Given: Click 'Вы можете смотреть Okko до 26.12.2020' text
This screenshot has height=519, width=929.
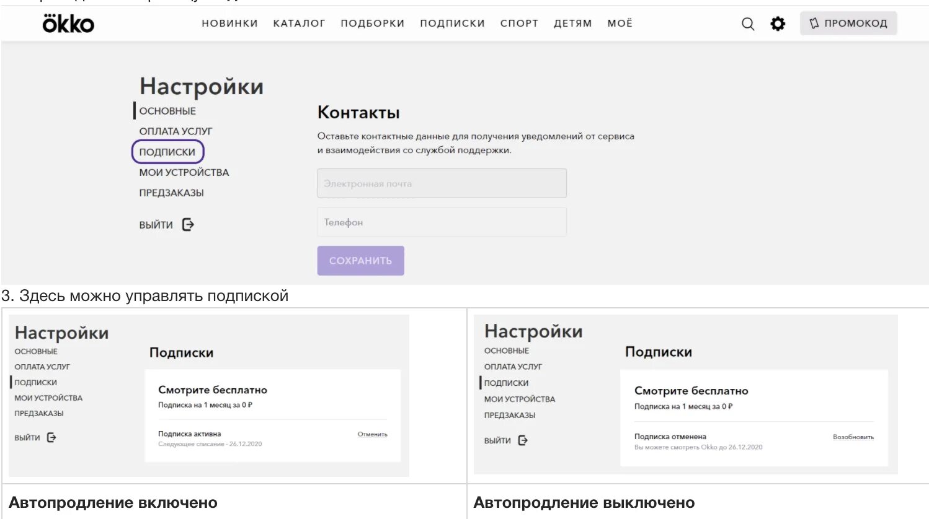Looking at the screenshot, I should 698,447.
